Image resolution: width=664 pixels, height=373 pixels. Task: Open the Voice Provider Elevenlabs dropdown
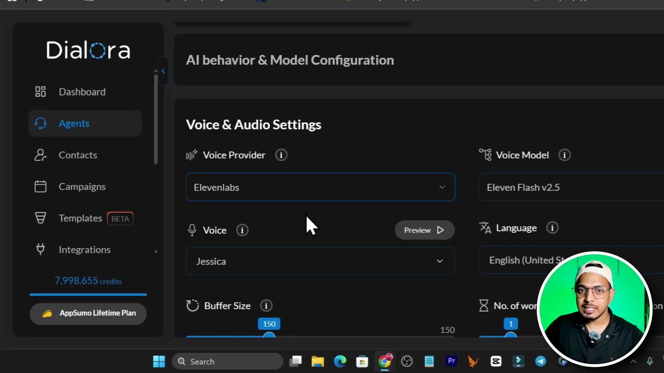coord(320,187)
